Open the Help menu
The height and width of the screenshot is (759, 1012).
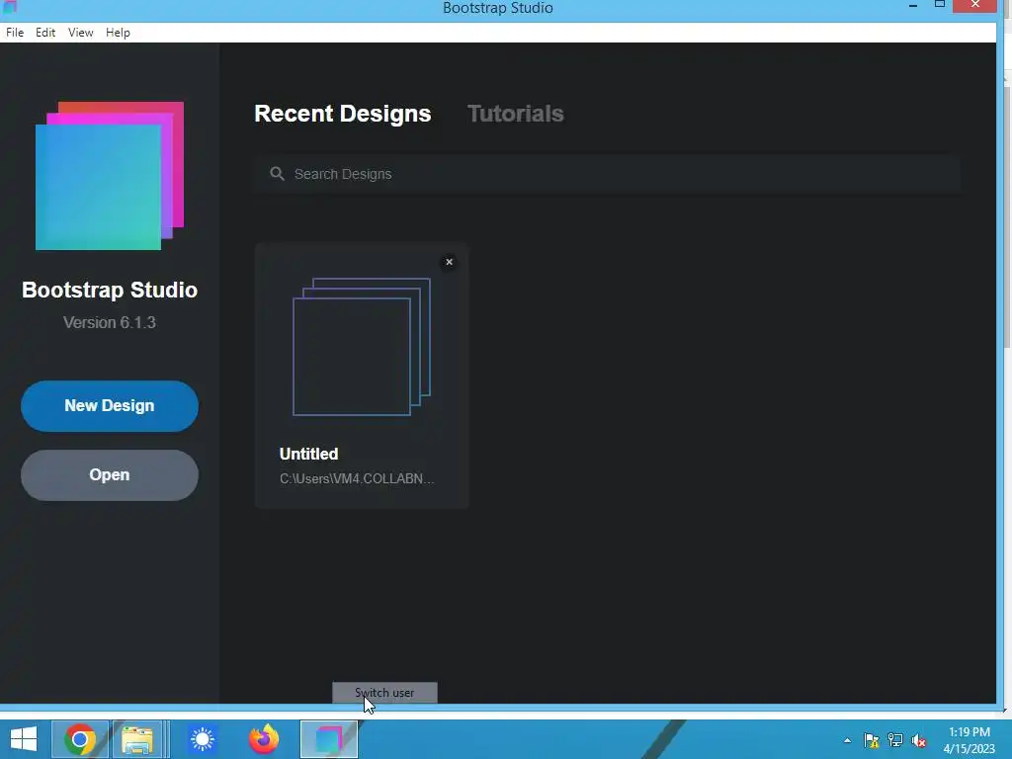(x=119, y=33)
